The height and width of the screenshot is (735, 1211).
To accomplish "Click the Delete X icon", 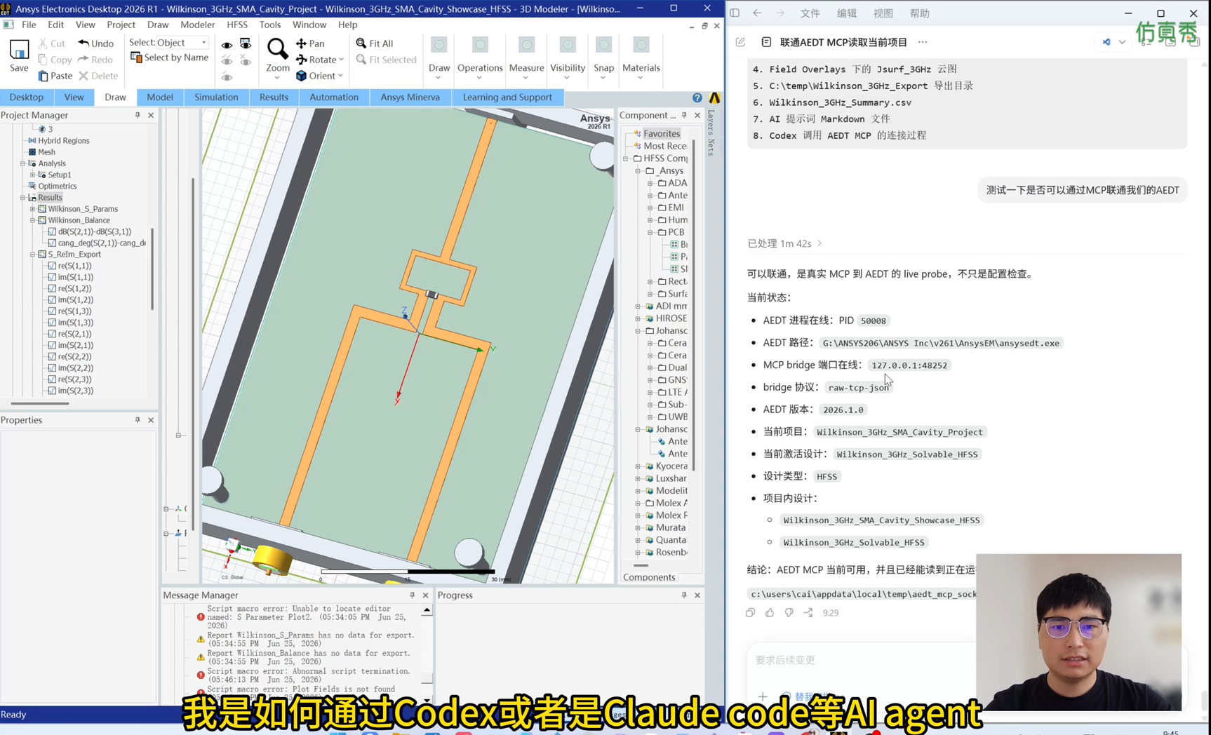I will pyautogui.click(x=83, y=76).
